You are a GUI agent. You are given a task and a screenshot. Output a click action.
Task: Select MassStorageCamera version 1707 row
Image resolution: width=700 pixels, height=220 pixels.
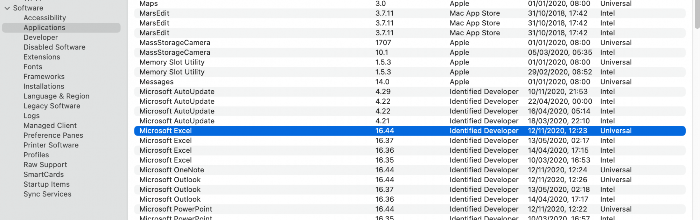tap(410, 43)
